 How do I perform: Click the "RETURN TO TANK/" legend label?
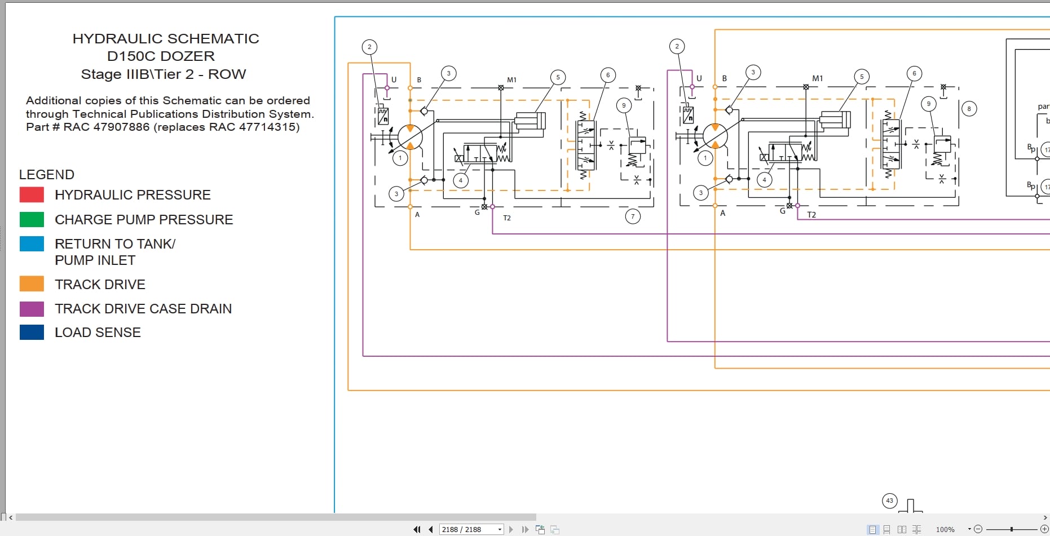click(115, 244)
